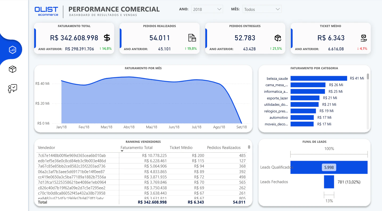Click the R$ 6.343 Ticket Médio card value
The image size is (382, 211).
(331, 38)
